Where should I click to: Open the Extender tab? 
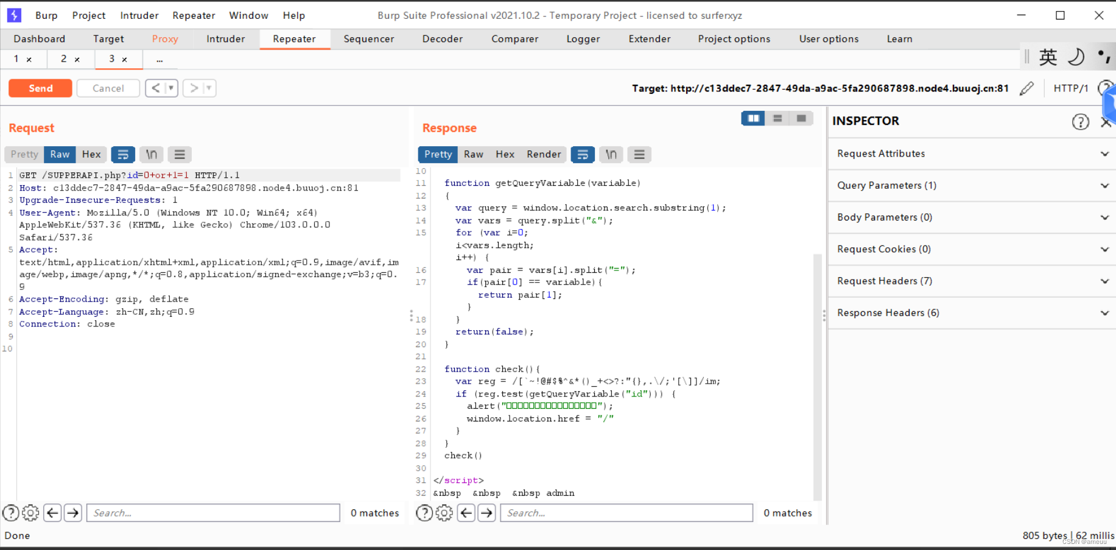pos(650,39)
